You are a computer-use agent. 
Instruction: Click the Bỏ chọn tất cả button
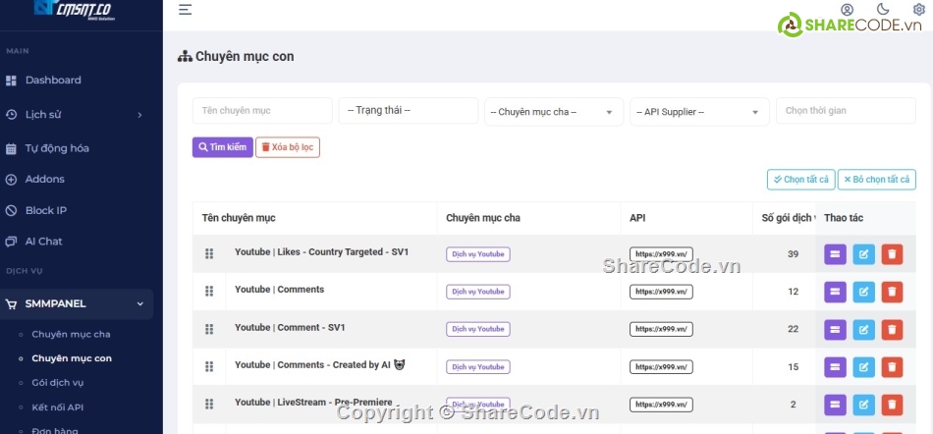point(876,180)
